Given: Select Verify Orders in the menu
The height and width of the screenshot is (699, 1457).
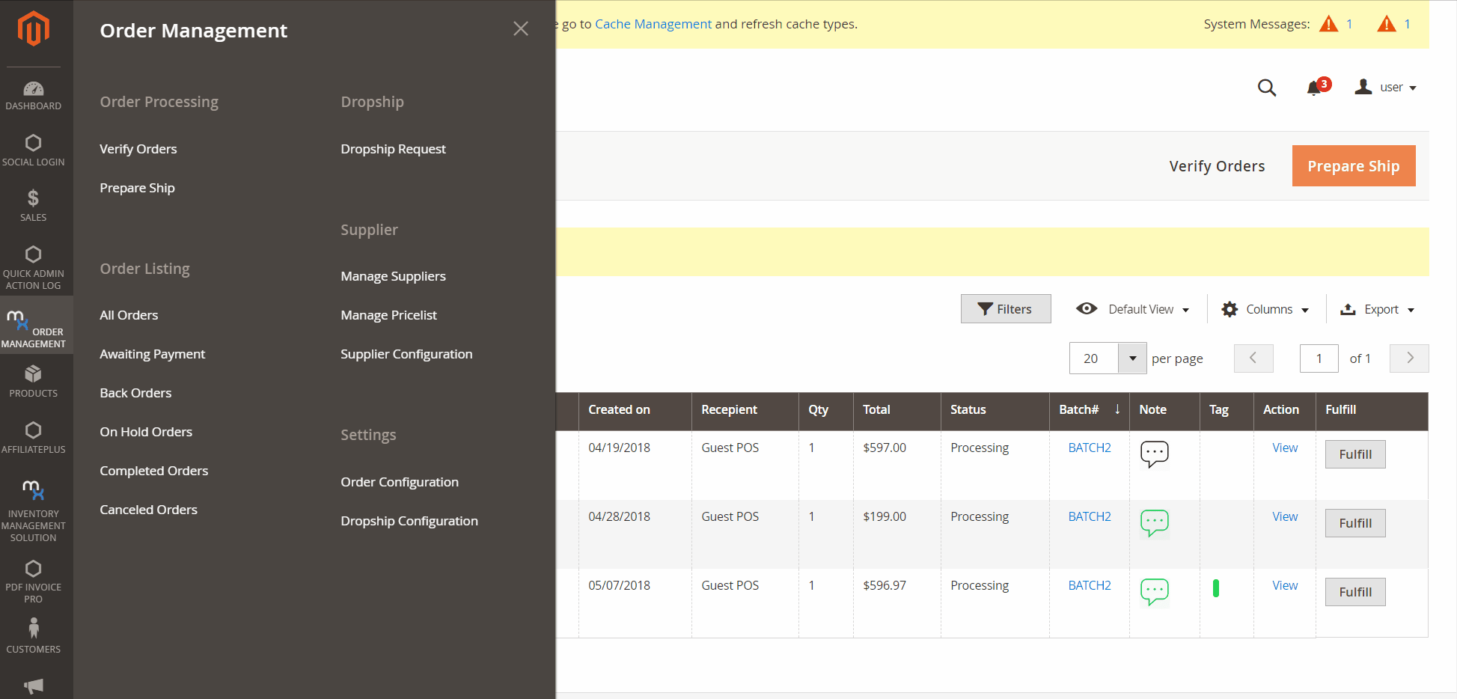Looking at the screenshot, I should pos(138,149).
